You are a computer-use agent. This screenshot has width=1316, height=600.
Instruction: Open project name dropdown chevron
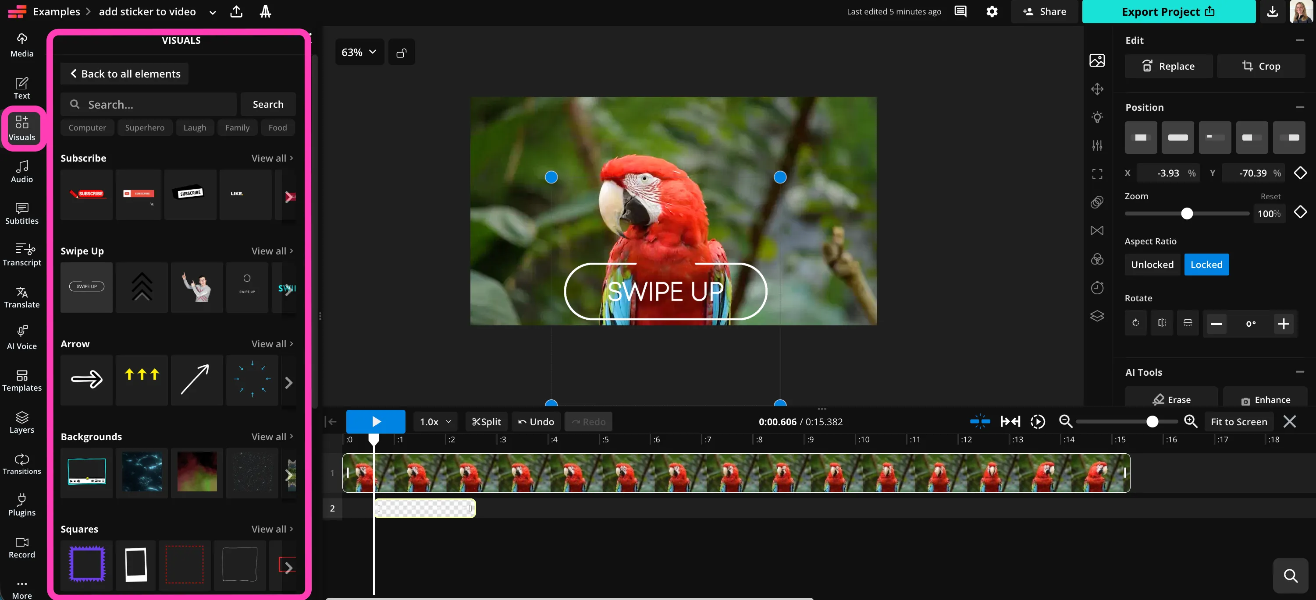click(x=213, y=12)
